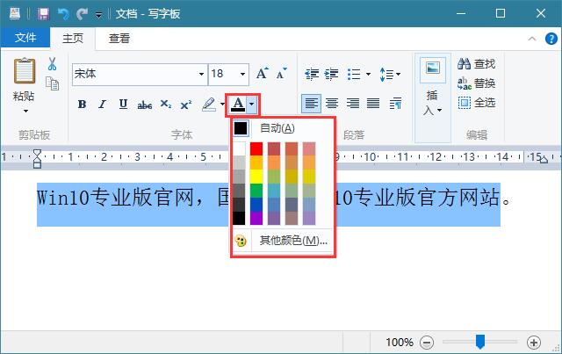The height and width of the screenshot is (354, 562).
Task: Pick the bright yellow color swatch
Action: 256,176
